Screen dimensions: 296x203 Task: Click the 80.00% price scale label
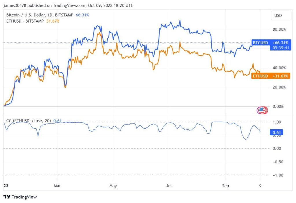pos(279,29)
